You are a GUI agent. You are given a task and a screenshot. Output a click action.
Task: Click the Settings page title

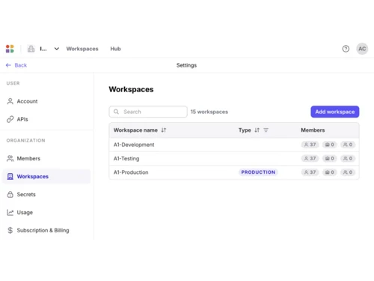[186, 65]
